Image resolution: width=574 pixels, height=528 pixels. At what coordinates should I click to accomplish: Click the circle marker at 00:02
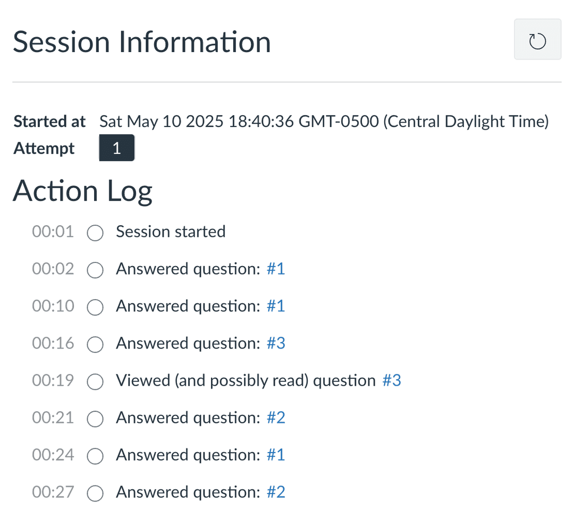click(95, 270)
